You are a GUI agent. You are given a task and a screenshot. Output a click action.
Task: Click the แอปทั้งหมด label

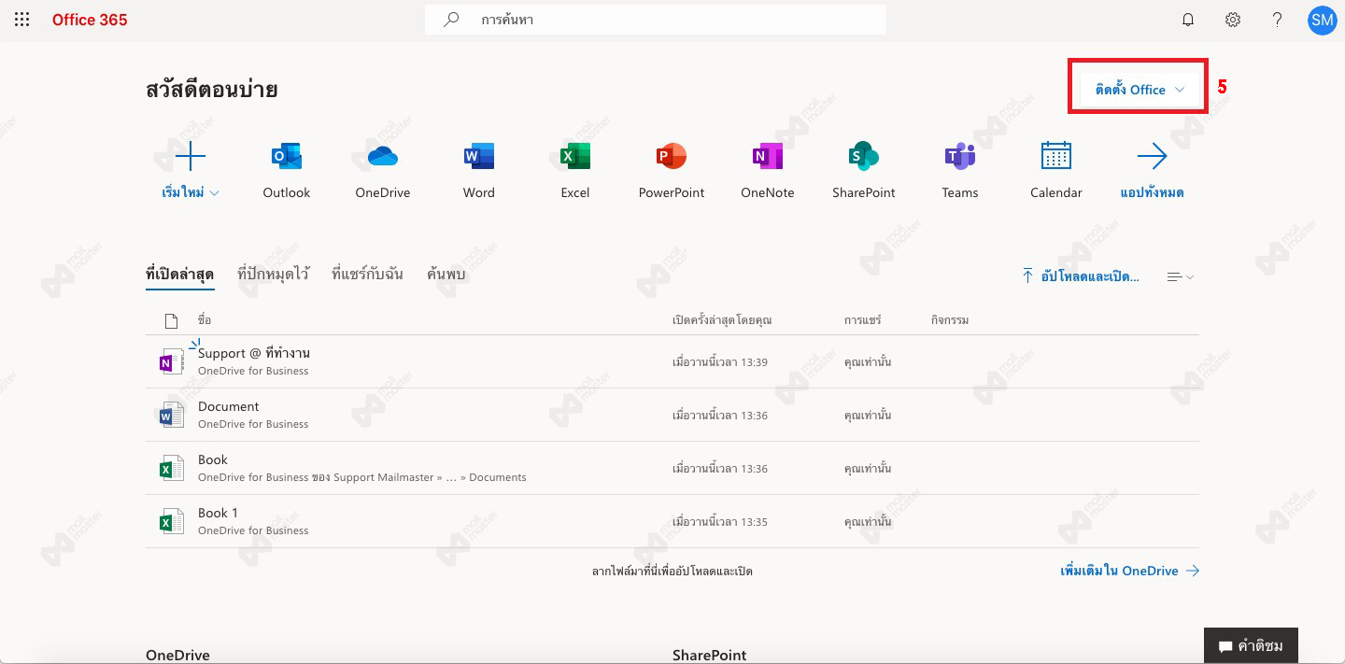coord(1153,193)
